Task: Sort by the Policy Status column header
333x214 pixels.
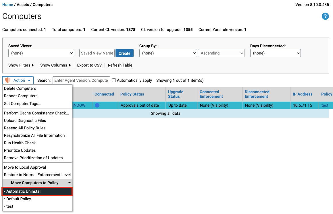Action: (x=132, y=94)
